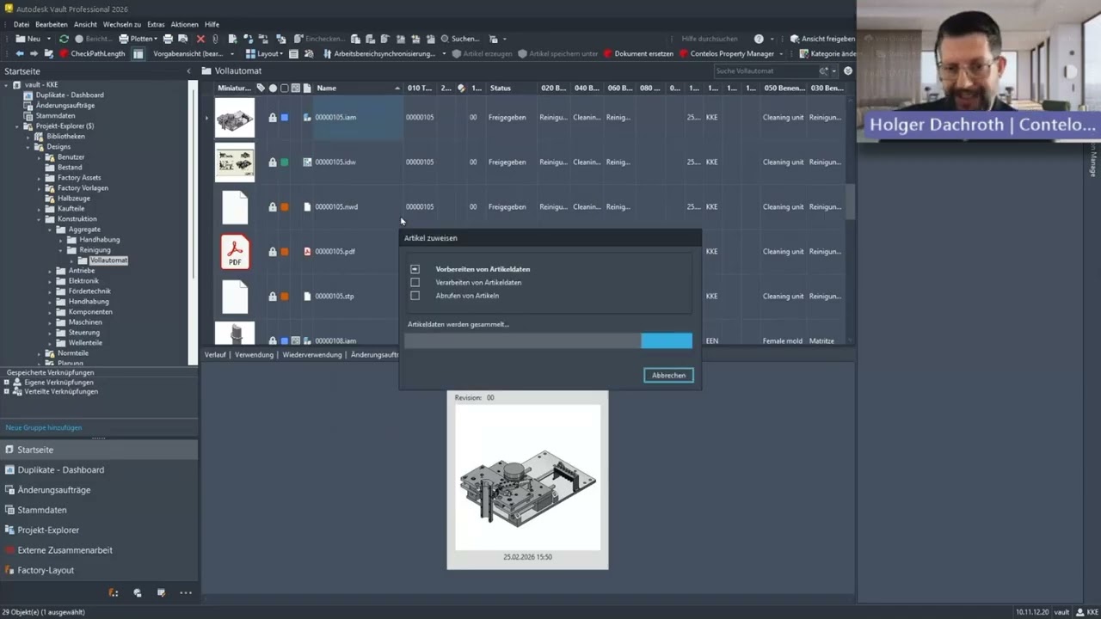Open Contelos Property Manager

click(727, 53)
